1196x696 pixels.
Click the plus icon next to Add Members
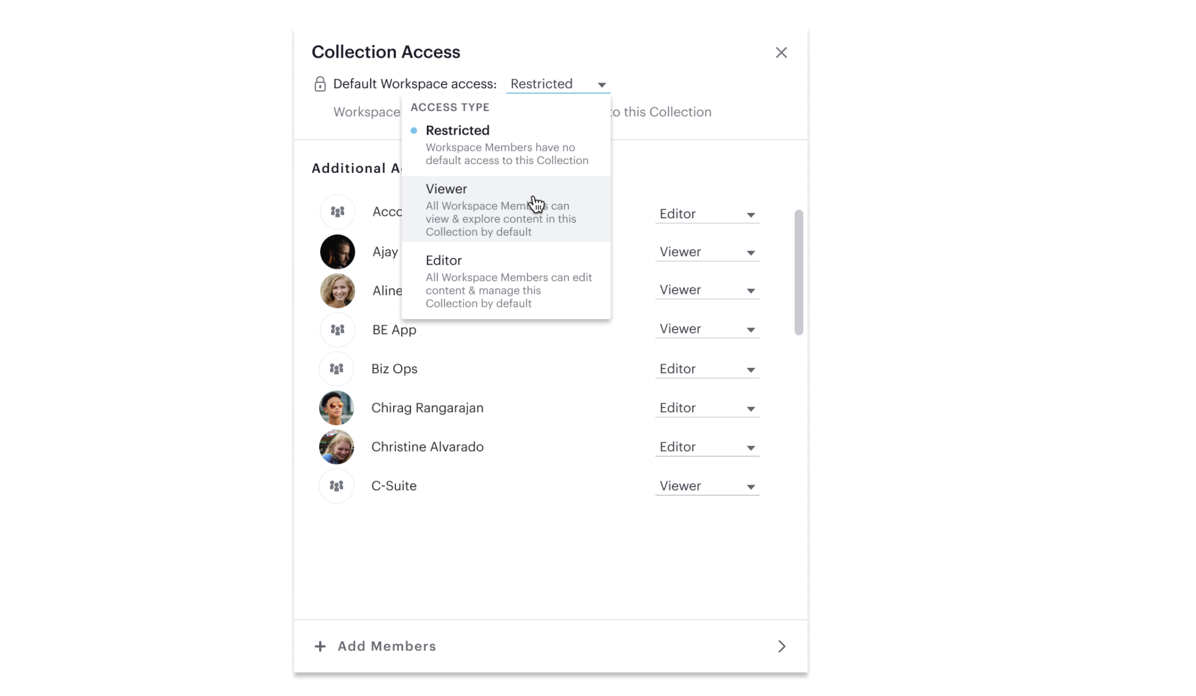[320, 646]
